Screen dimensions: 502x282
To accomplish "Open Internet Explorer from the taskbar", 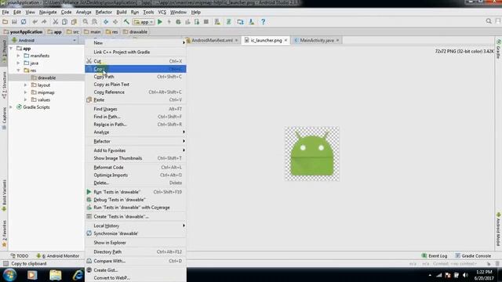I will (x=78, y=275).
